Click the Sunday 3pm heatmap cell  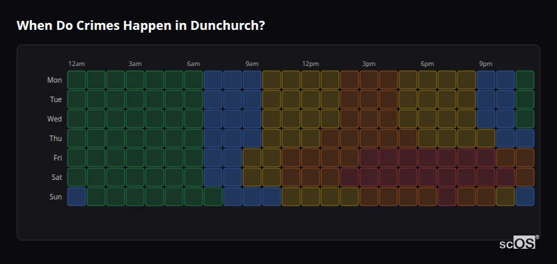click(x=369, y=197)
